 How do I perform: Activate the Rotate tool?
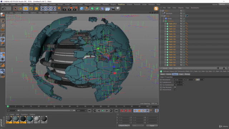(31, 9)
